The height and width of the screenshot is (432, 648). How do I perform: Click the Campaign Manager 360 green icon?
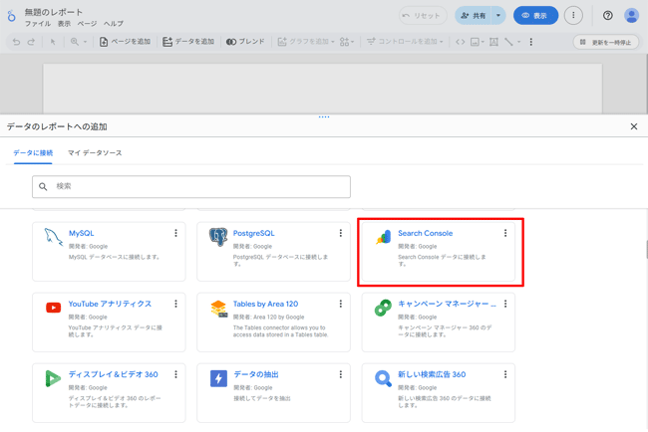tap(383, 308)
